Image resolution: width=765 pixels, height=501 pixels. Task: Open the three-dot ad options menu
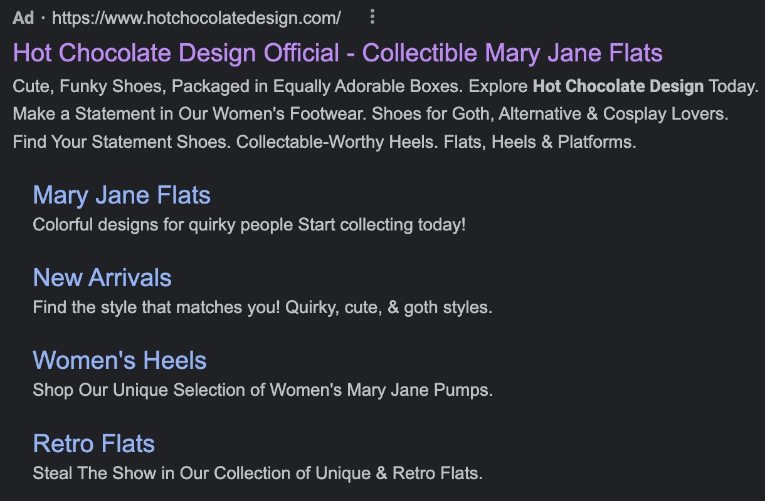tap(372, 17)
